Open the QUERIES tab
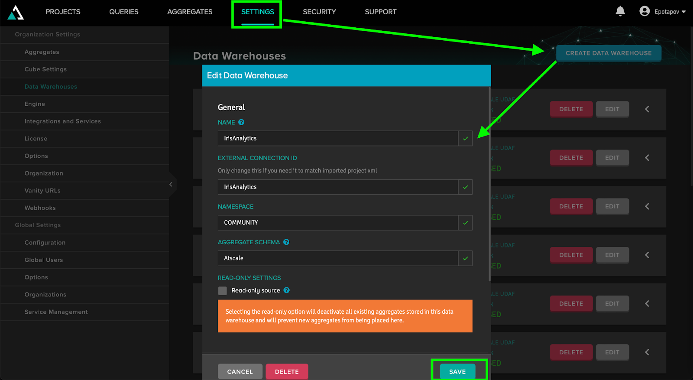 coord(124,12)
